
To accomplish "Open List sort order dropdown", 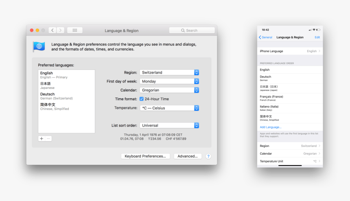I will (x=169, y=125).
